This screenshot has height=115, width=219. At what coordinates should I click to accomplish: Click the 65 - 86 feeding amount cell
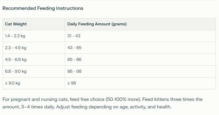pos(140,60)
